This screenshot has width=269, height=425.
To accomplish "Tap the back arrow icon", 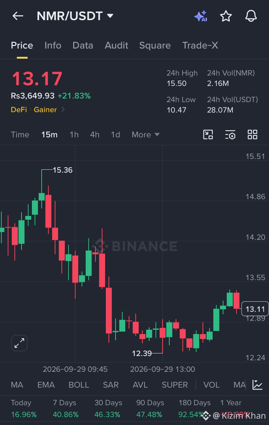I will coord(18,16).
